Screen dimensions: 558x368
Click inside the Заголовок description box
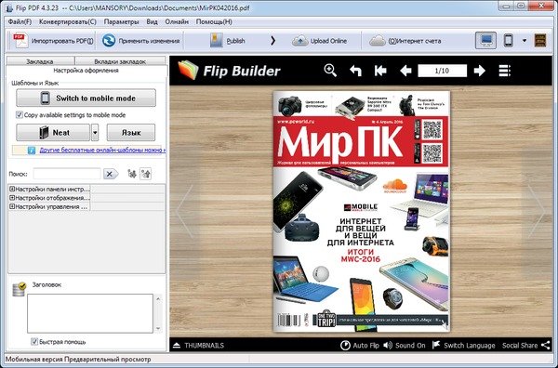pos(90,313)
